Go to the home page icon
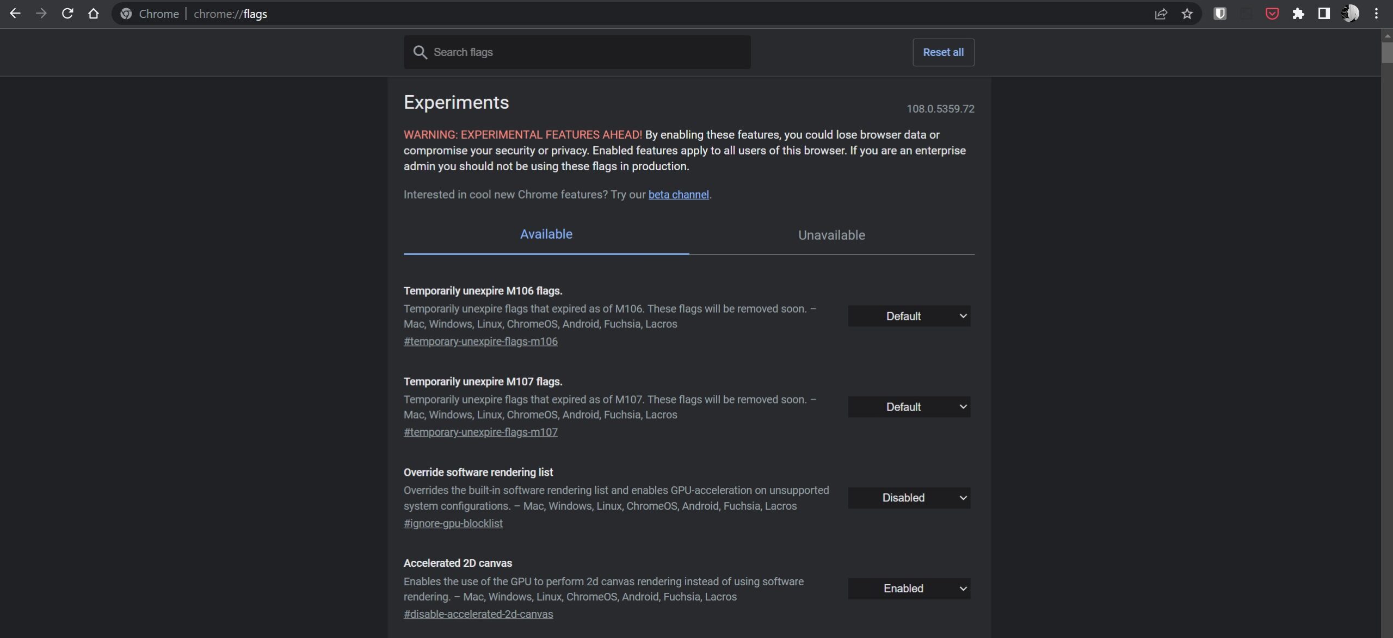 pyautogui.click(x=94, y=14)
